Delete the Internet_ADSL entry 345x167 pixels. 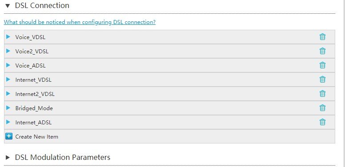tap(322, 122)
